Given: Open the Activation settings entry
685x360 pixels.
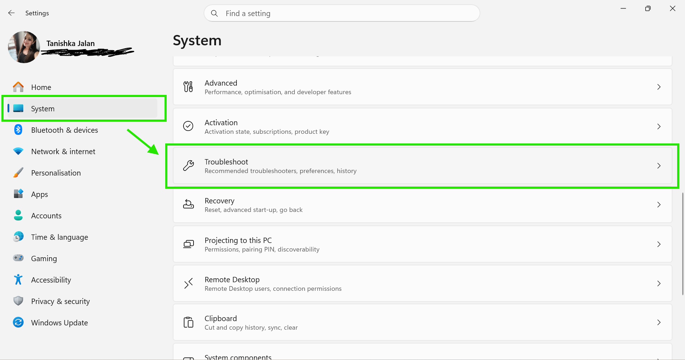Looking at the screenshot, I should tap(422, 126).
